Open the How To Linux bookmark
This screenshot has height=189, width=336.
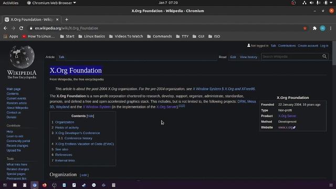pos(38,36)
